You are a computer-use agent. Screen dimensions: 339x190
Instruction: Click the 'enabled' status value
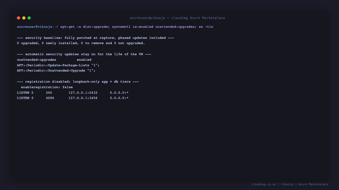point(84,60)
